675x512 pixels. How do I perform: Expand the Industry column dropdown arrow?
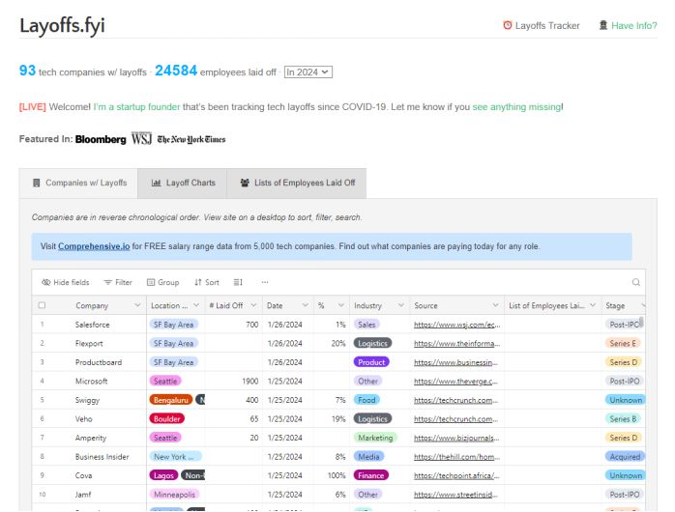pos(400,305)
